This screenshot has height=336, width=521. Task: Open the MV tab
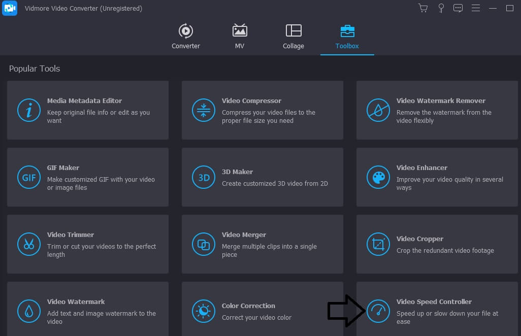click(x=240, y=37)
